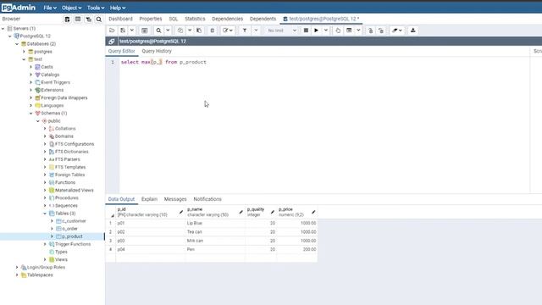Click the Clear eraser icon
Screen dimensions: 542x305
(x=395, y=30)
